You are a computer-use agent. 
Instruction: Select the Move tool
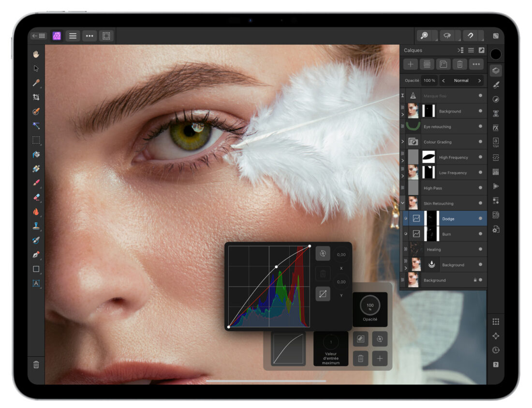point(36,68)
